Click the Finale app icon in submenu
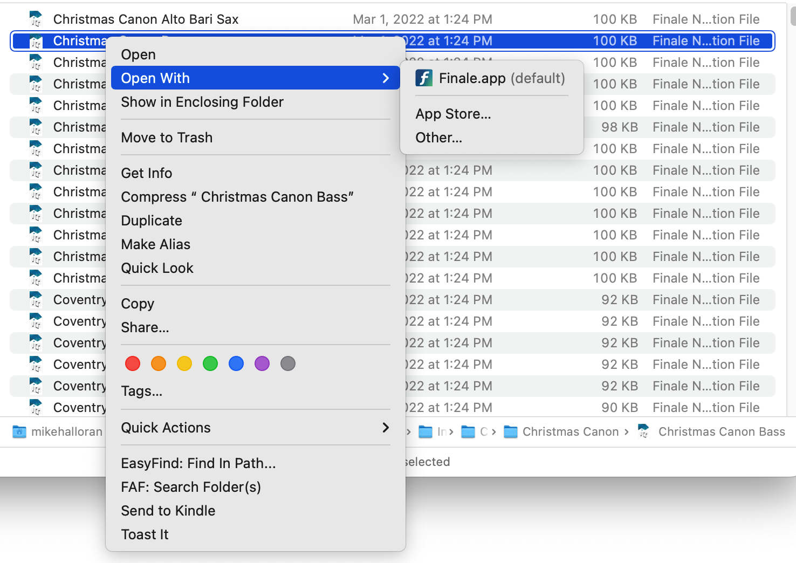 click(424, 79)
